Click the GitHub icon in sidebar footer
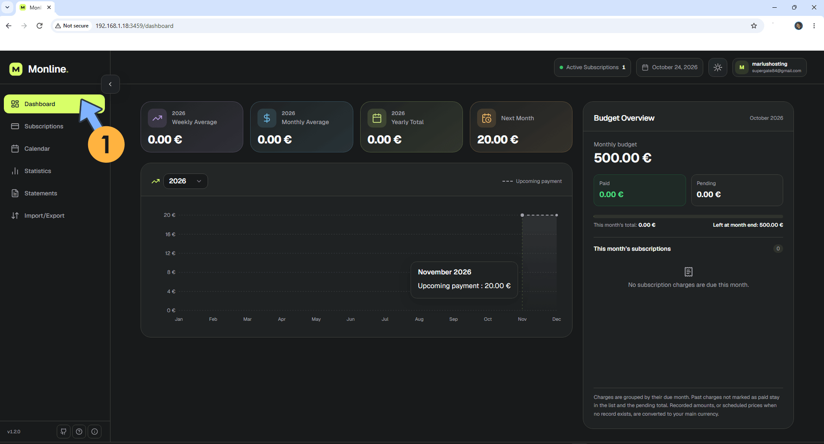Image resolution: width=824 pixels, height=444 pixels. click(x=64, y=432)
